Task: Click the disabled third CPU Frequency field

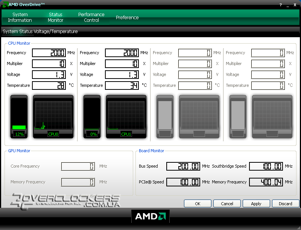Action: pos(195,53)
